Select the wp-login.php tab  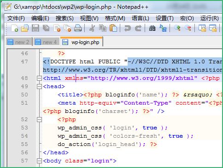[82, 42]
